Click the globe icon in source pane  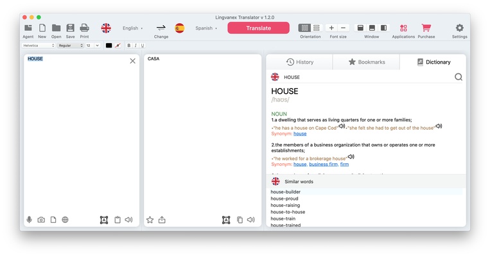click(x=65, y=220)
